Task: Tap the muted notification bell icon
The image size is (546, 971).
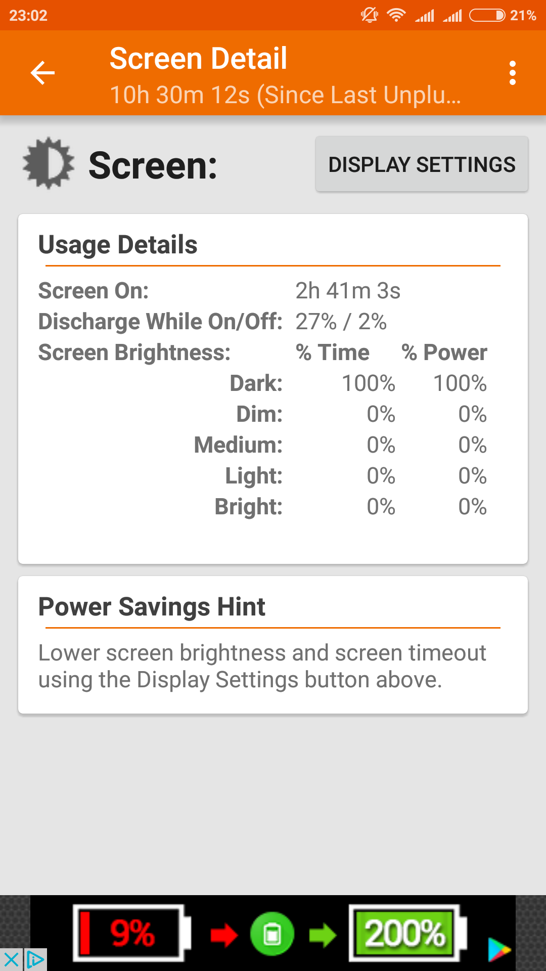Action: (370, 16)
